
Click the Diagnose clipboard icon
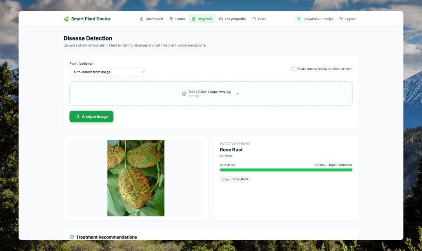coord(194,19)
